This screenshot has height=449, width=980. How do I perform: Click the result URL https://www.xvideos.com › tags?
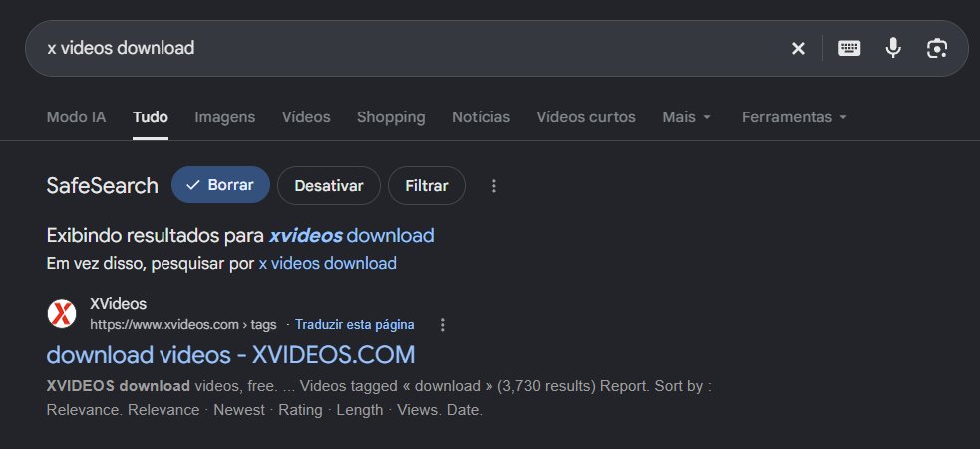click(x=183, y=325)
